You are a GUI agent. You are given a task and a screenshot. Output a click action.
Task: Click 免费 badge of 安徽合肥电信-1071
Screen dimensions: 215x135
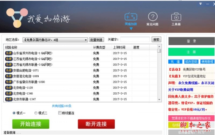click(x=9, y=71)
